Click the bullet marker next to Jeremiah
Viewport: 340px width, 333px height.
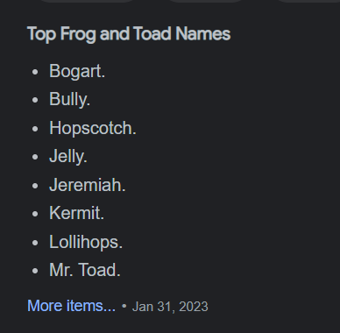(35, 186)
